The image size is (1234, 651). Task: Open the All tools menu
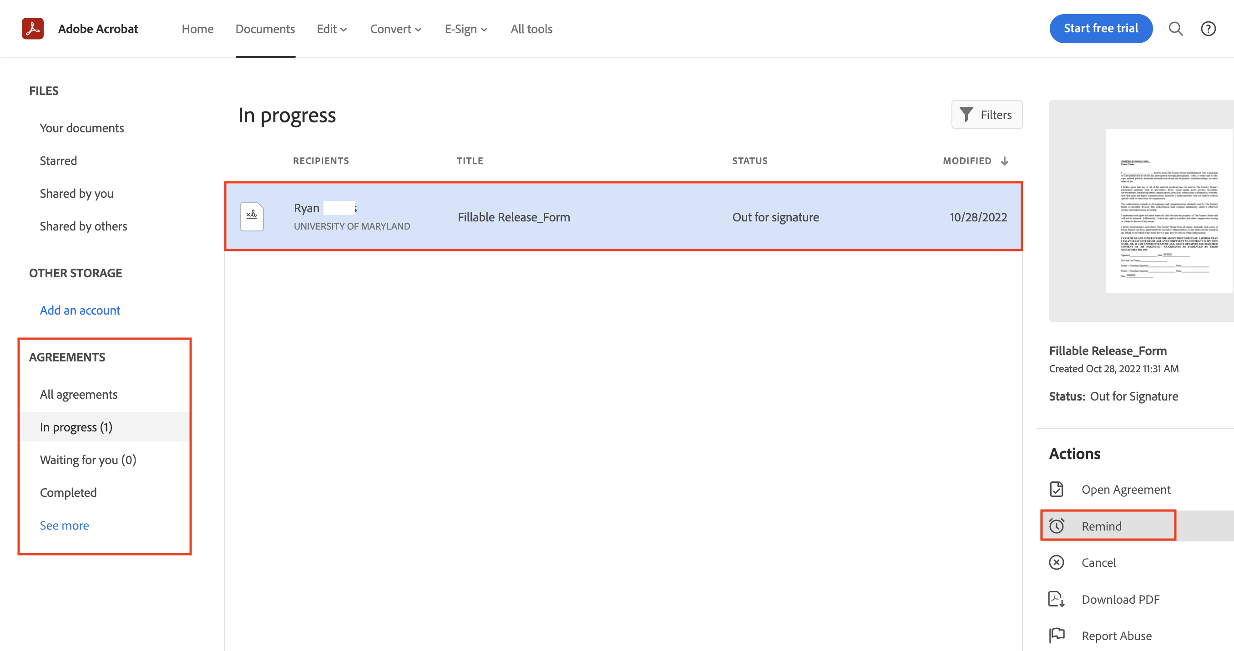[x=531, y=29]
